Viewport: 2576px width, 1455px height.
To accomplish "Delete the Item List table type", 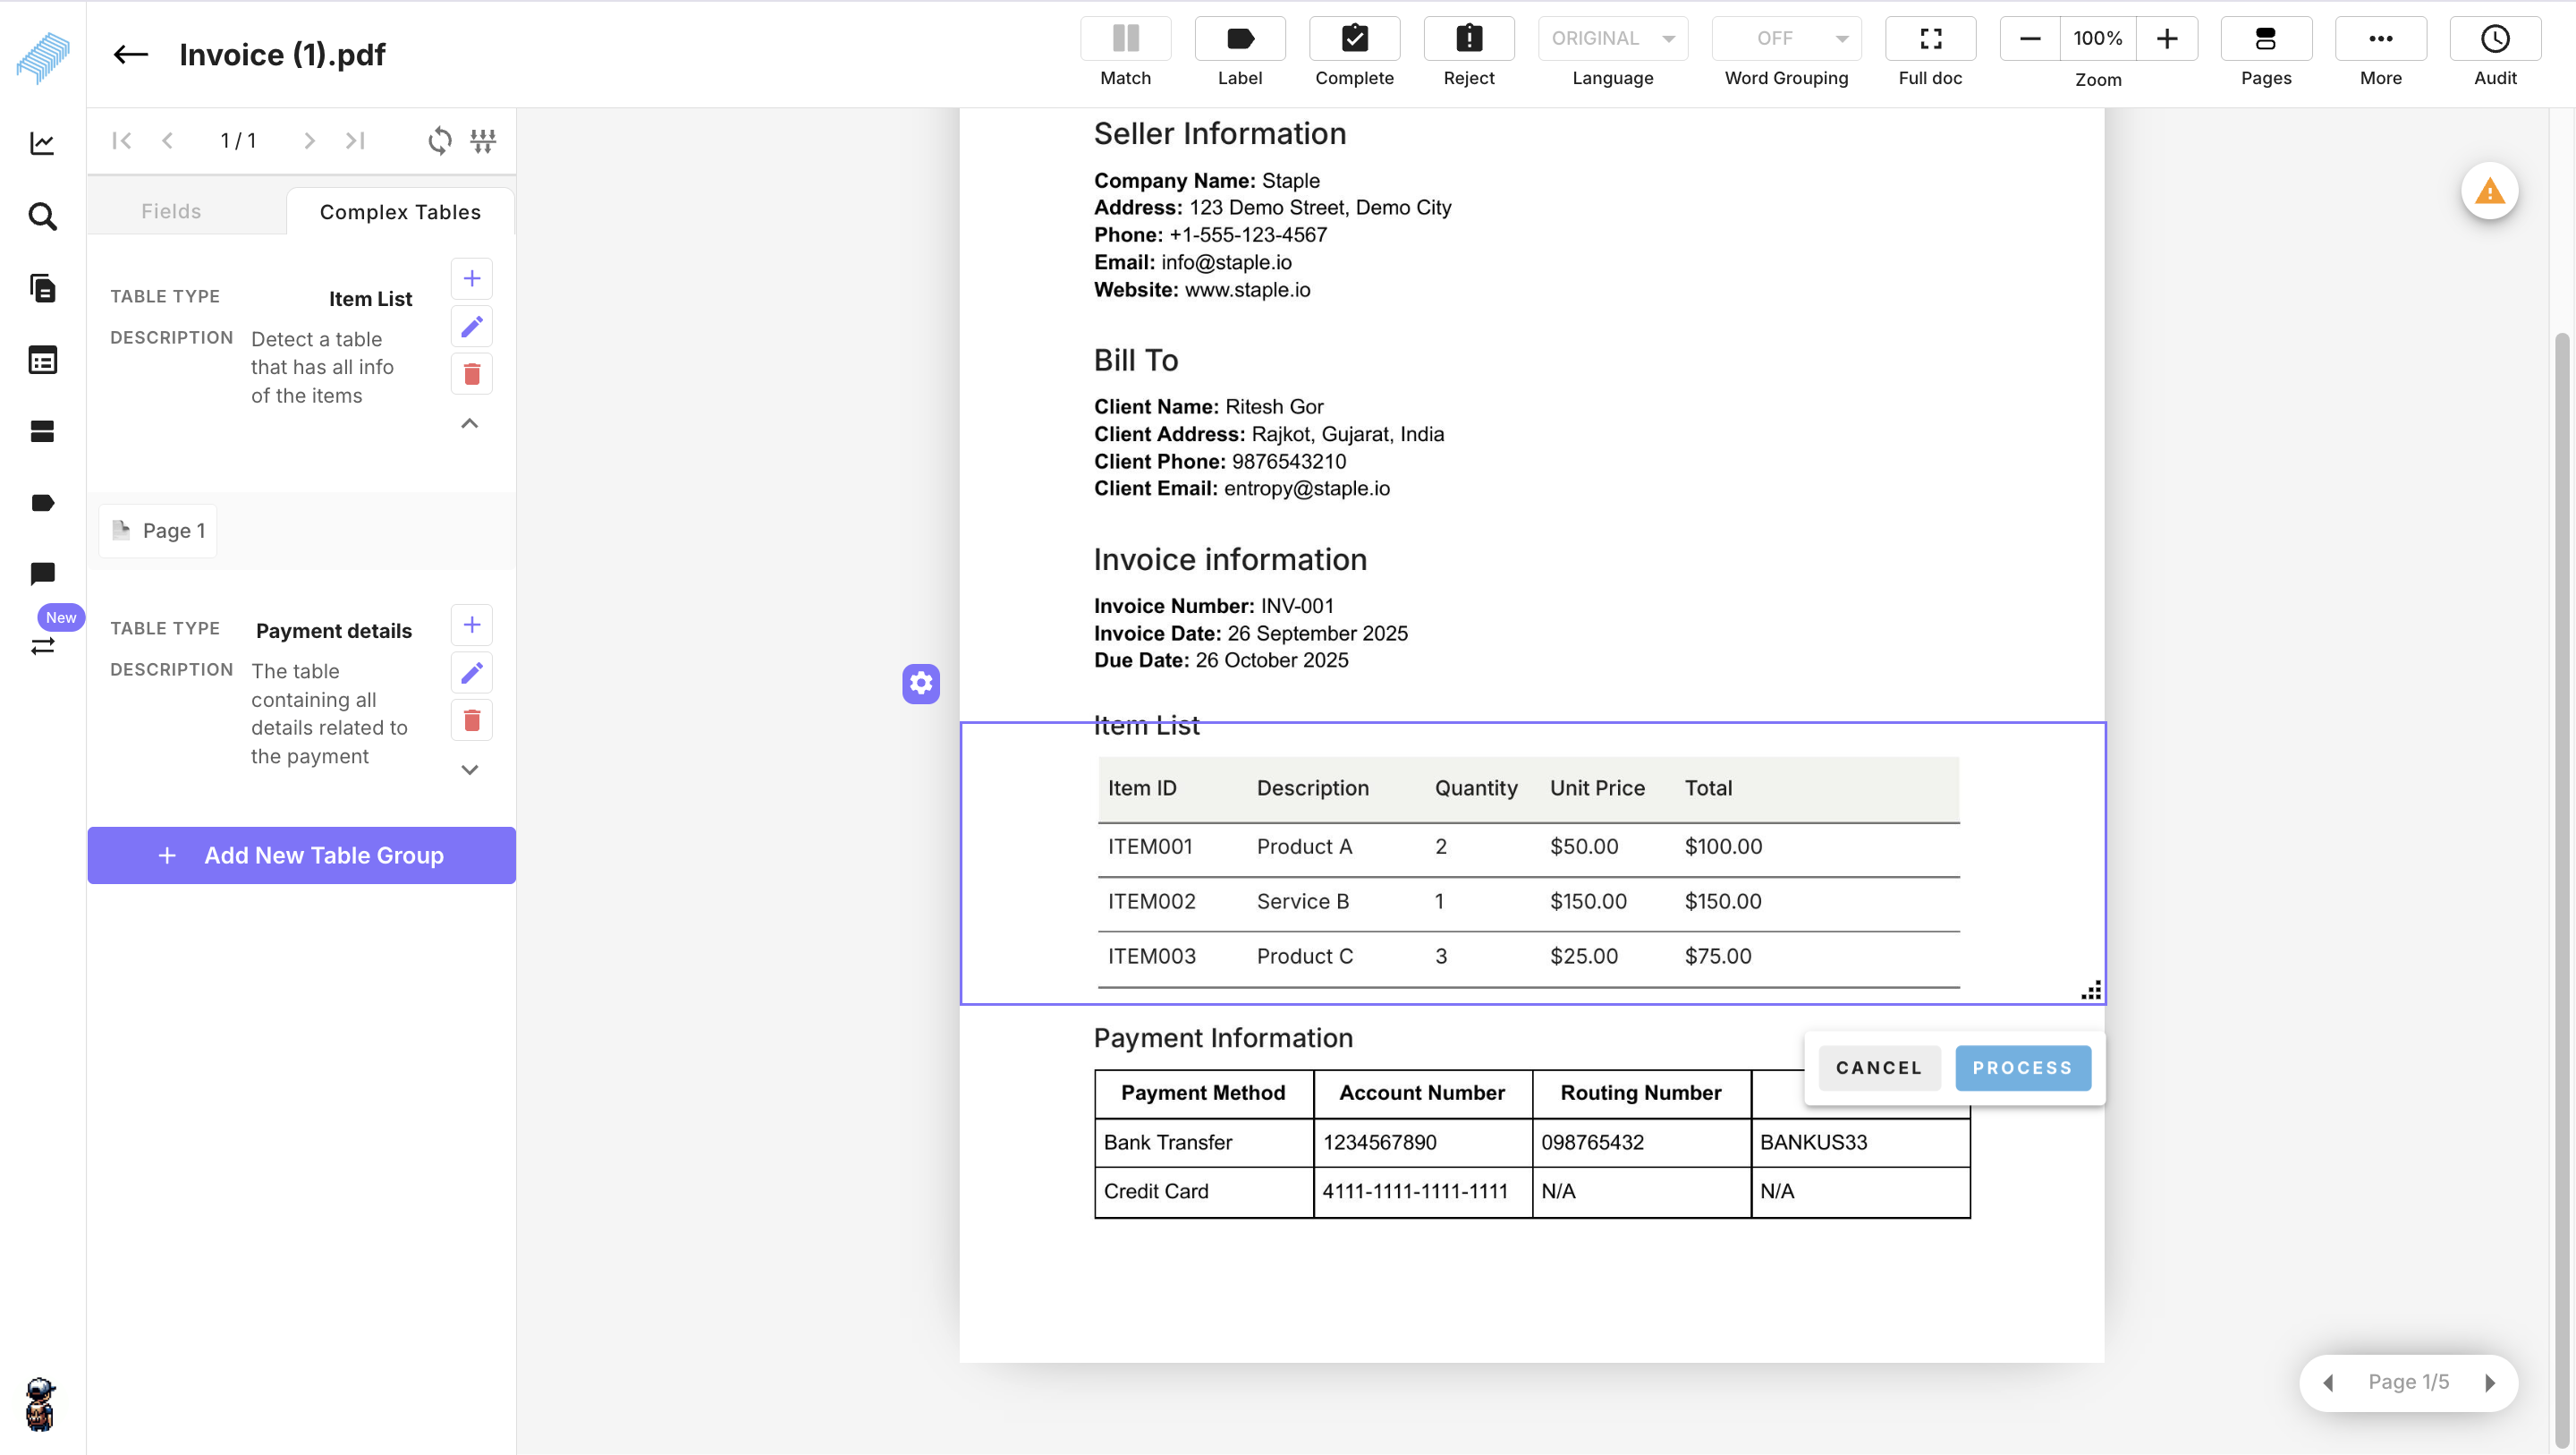I will [x=471, y=374].
